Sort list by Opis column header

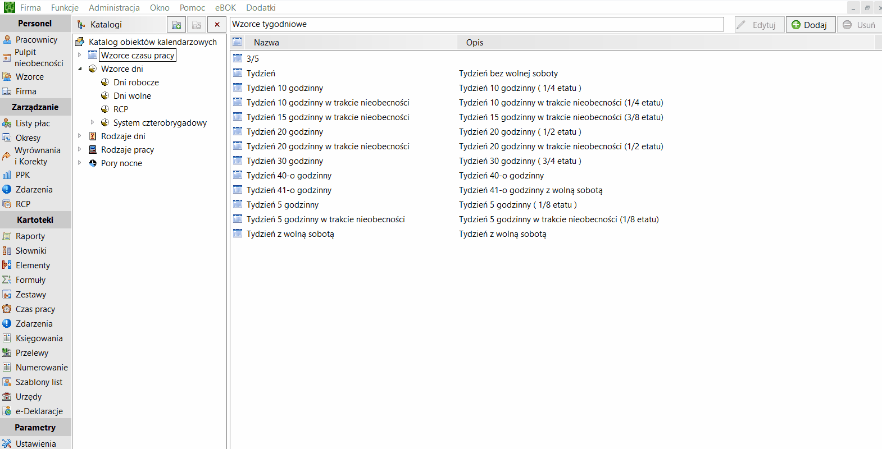[666, 43]
